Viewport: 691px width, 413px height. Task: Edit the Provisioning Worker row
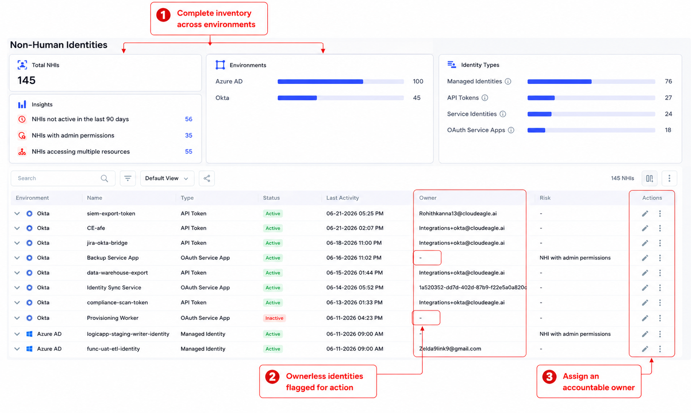tap(645, 318)
